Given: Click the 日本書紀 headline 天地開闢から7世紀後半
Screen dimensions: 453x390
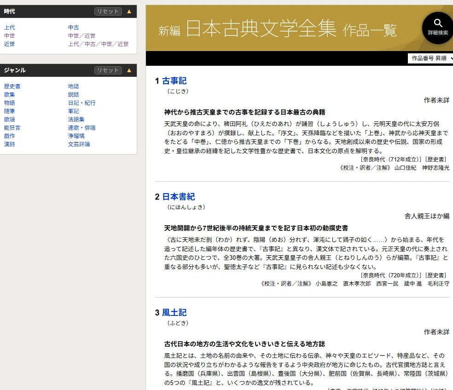Looking at the screenshot, I should pyautogui.click(x=256, y=228).
